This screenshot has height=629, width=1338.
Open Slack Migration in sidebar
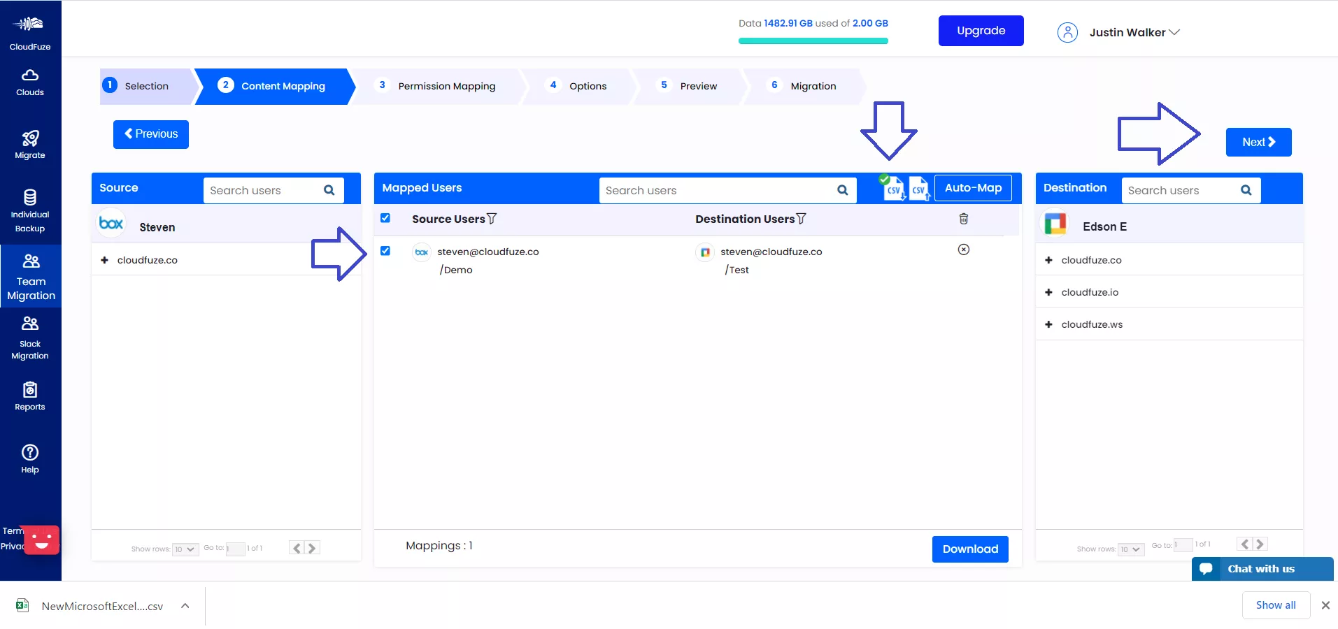point(30,338)
